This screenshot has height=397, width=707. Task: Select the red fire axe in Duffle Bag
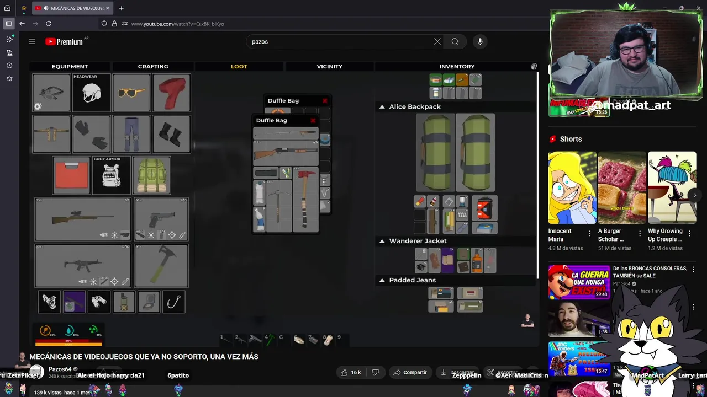305,200
